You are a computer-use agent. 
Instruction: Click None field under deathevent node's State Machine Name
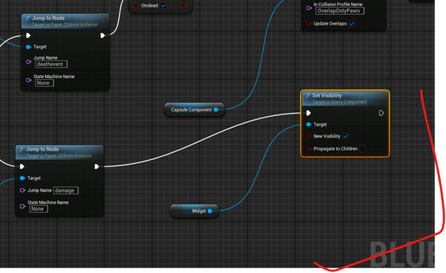point(45,83)
